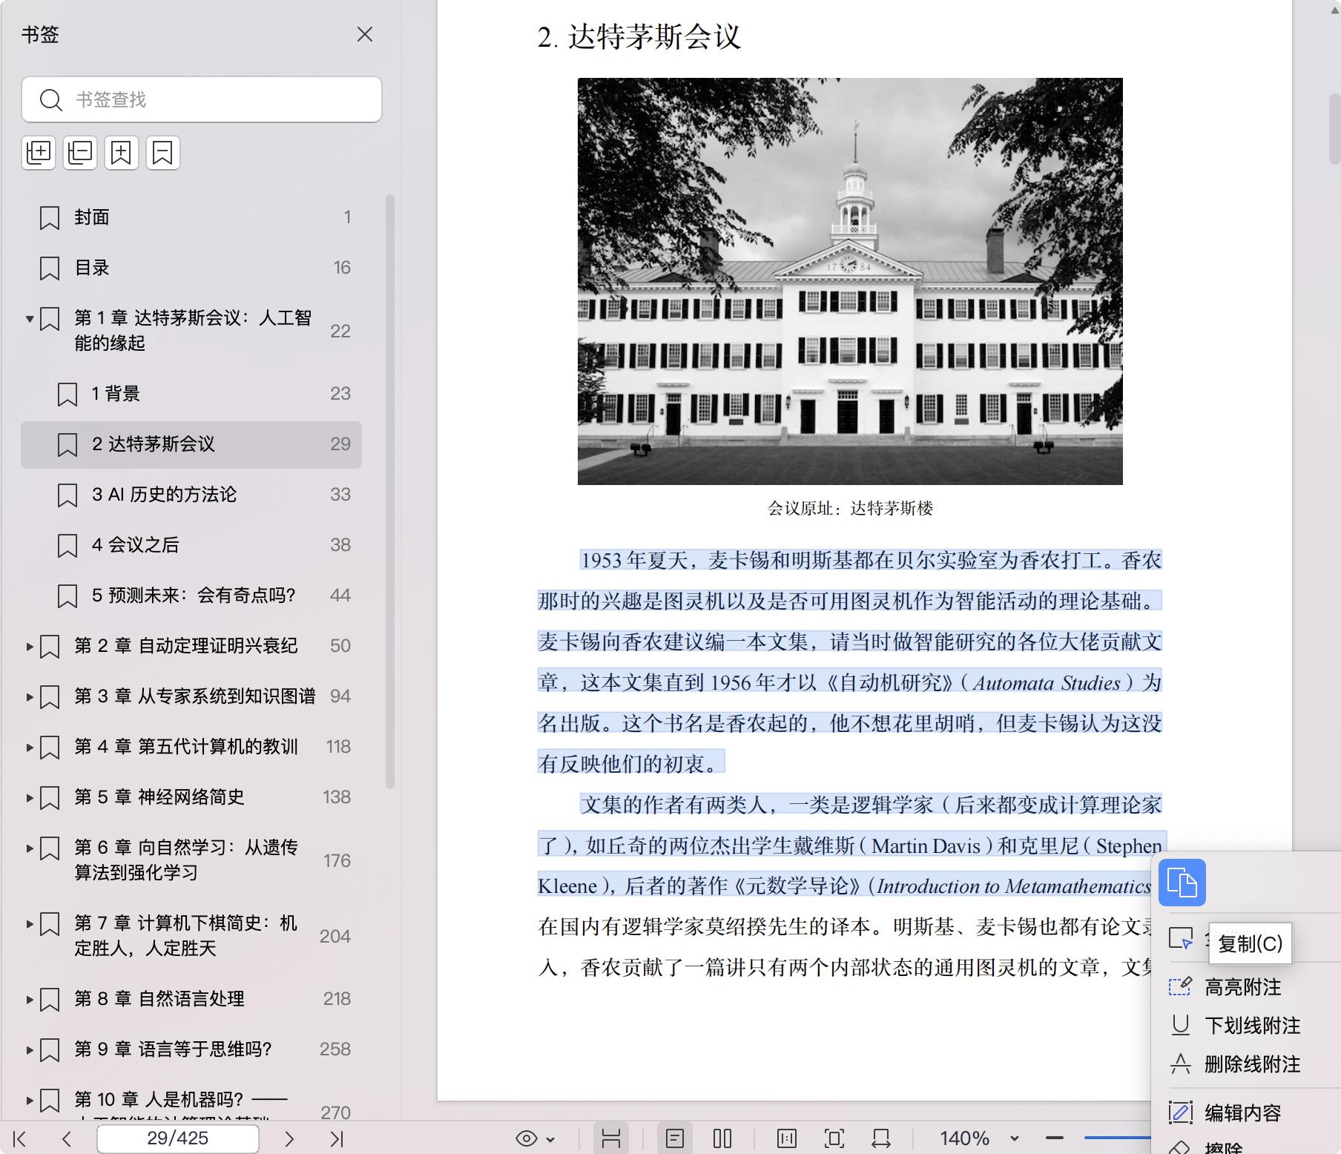Screen dimensions: 1341x1154
Task: Close the bookmarks panel
Action: [364, 35]
